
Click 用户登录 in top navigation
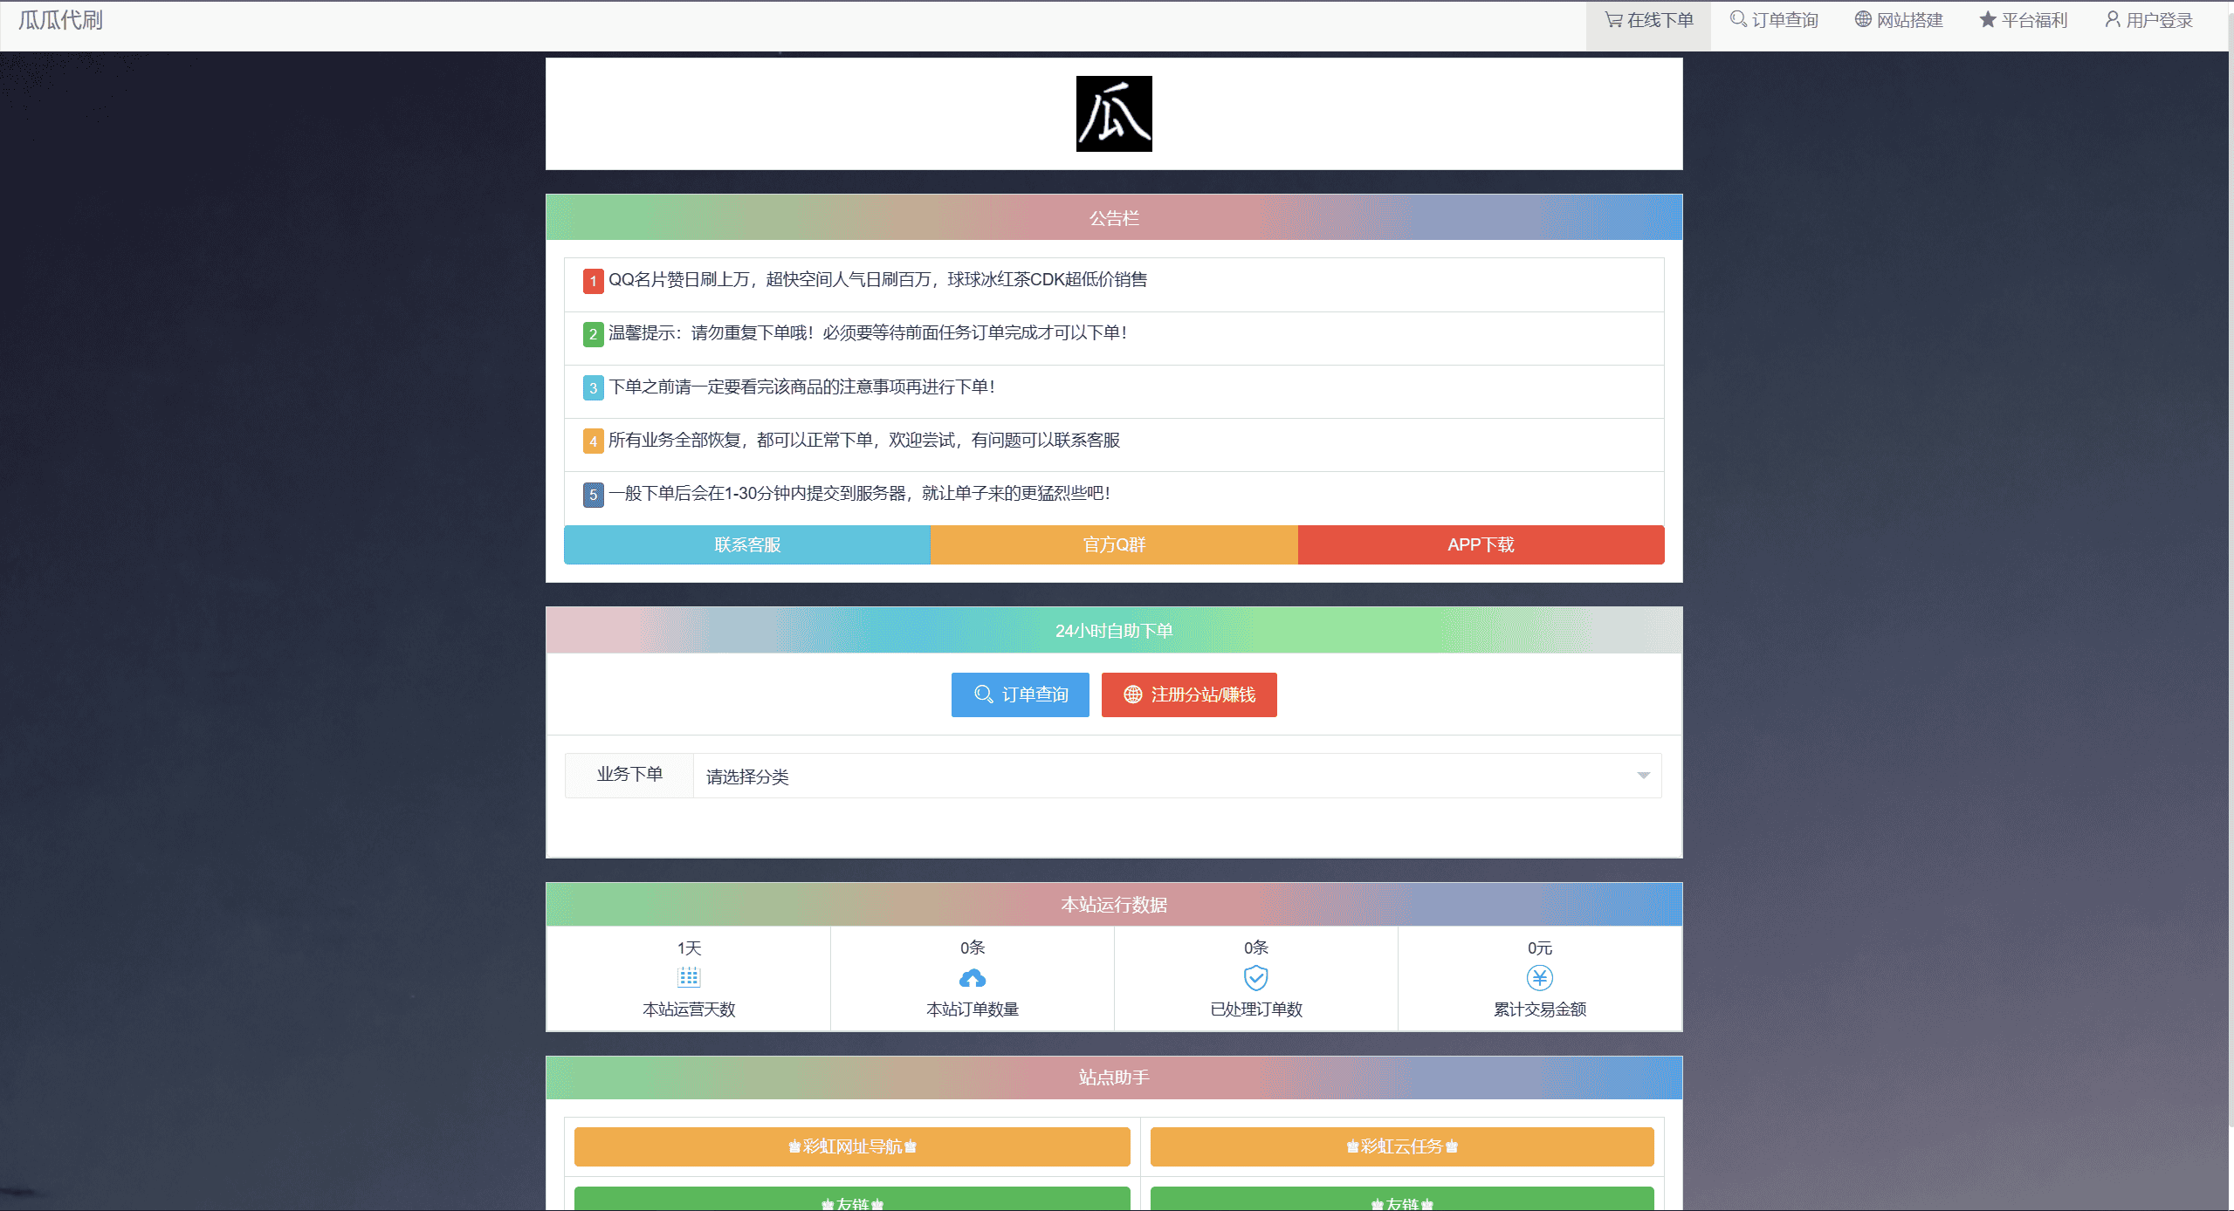[2148, 20]
